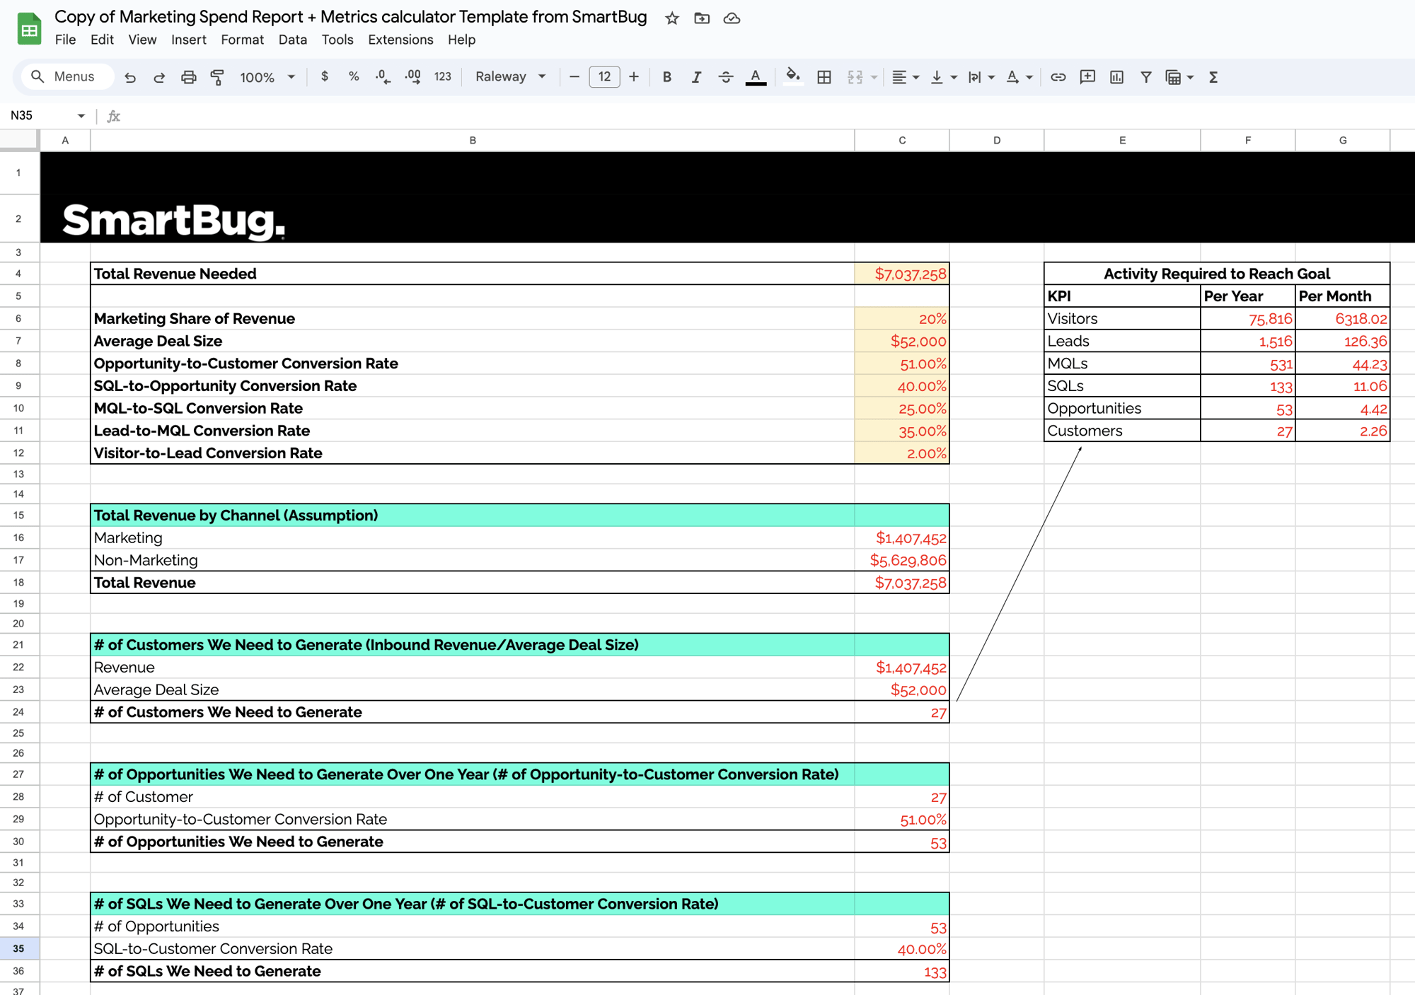
Task: Click Visitors Per Year value 75,816
Action: tap(1248, 319)
